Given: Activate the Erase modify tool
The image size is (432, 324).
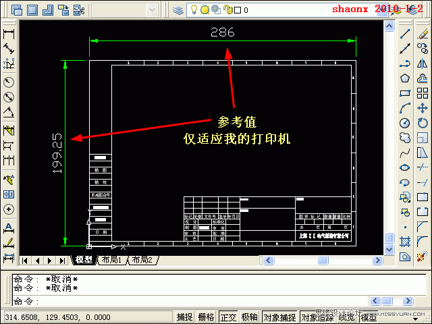Looking at the screenshot, I should [423, 34].
